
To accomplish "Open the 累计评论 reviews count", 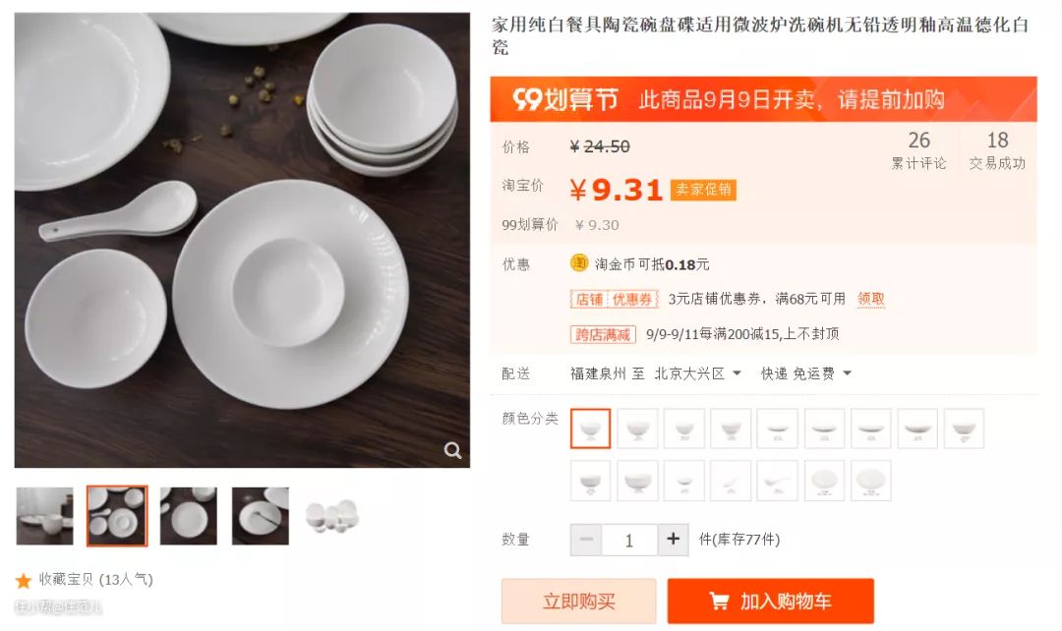I will click(918, 150).
